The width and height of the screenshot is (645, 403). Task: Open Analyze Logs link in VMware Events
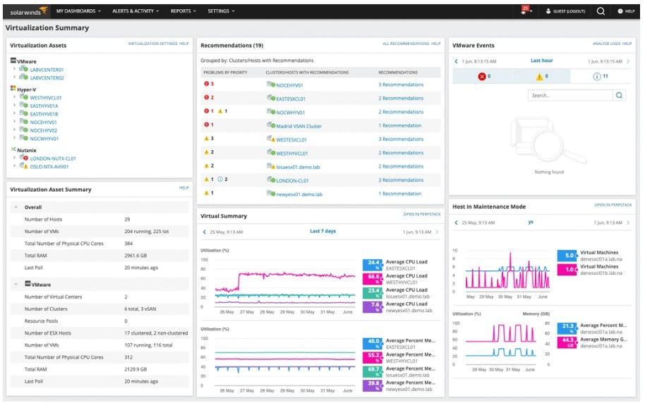pos(606,44)
